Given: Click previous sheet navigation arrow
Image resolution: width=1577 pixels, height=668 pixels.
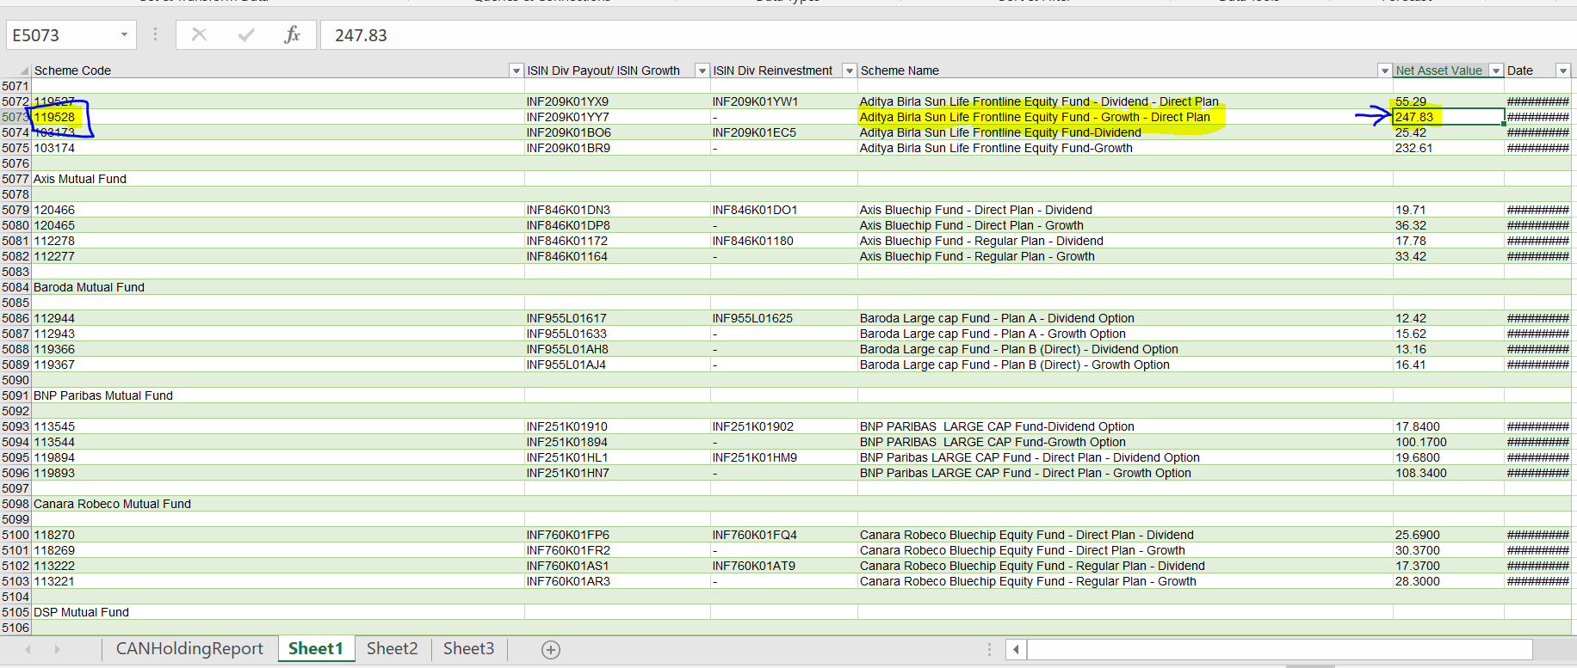Looking at the screenshot, I should (x=28, y=650).
